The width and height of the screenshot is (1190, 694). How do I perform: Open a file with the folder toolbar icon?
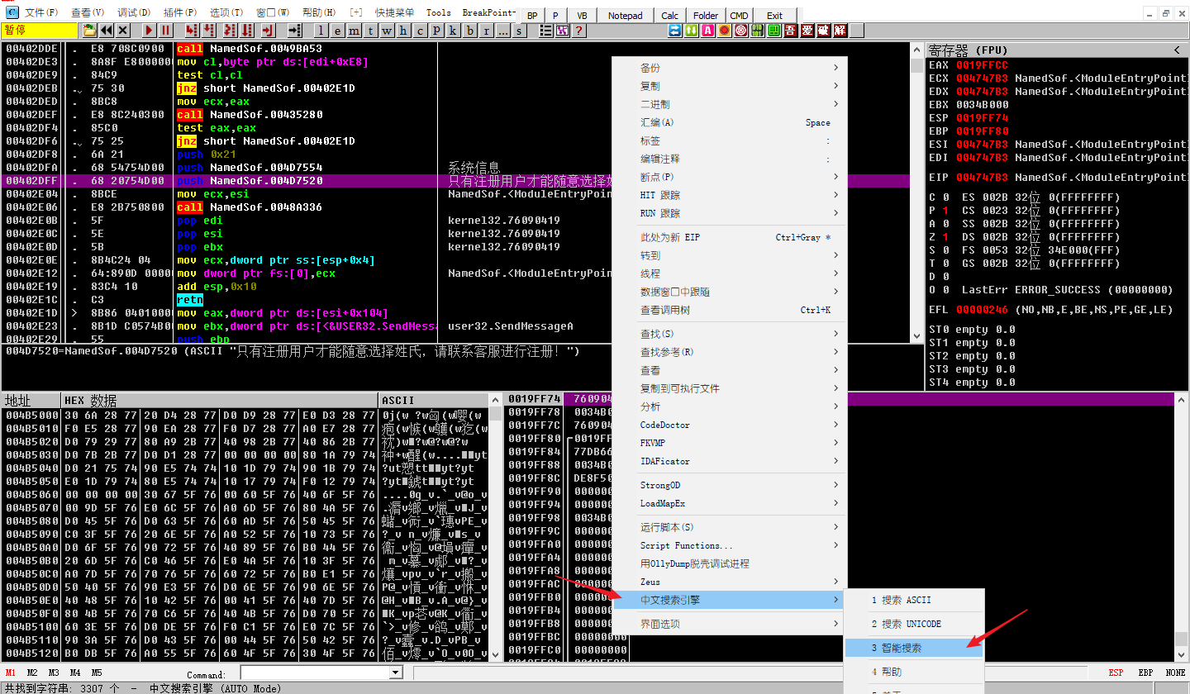pos(90,31)
